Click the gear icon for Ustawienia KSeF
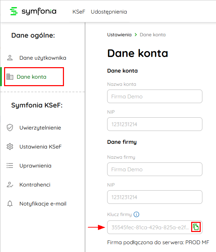Image resolution: width=216 pixels, height=252 pixels. tap(10, 147)
